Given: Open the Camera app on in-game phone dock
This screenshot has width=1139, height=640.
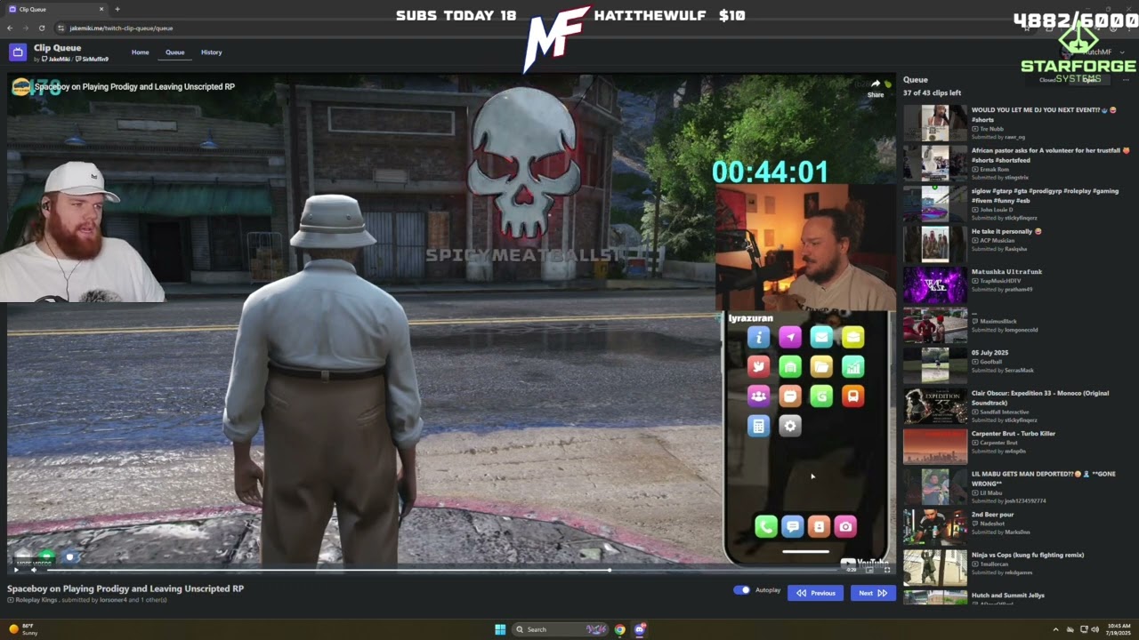Looking at the screenshot, I should (x=845, y=526).
